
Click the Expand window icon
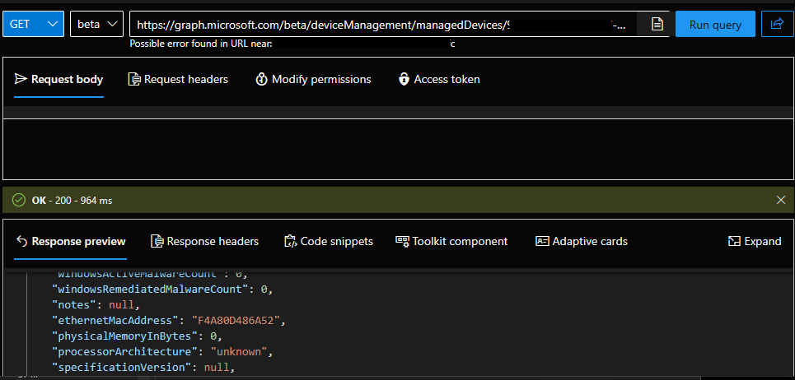pyautogui.click(x=734, y=241)
